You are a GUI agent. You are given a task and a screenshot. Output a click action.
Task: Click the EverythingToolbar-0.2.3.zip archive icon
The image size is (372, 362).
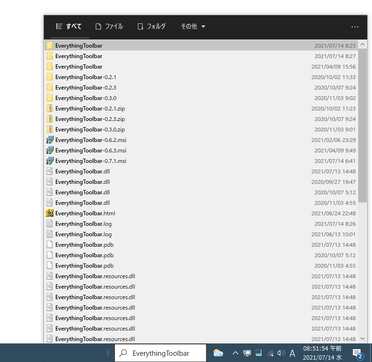click(x=50, y=119)
